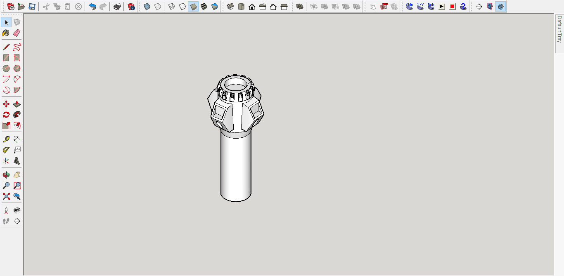Screen dimensions: 564x276
Task: Select the Circle tool
Action: (x=6, y=68)
